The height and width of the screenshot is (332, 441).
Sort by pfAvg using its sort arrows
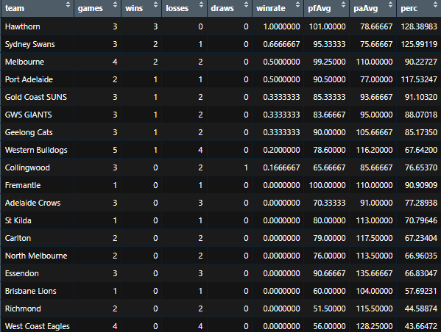tap(343, 4)
